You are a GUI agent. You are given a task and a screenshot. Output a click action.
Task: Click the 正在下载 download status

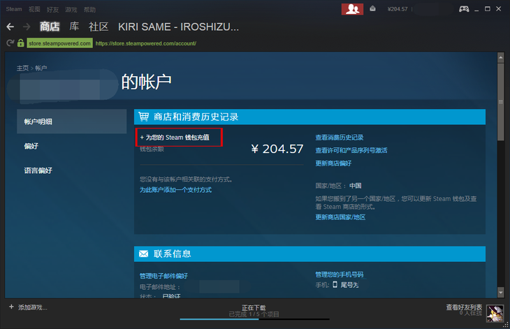coord(254,307)
